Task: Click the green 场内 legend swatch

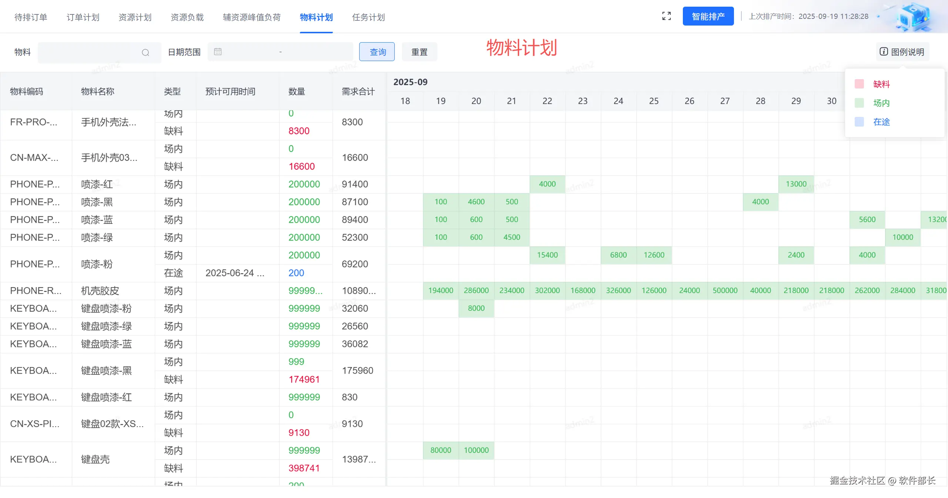Action: click(859, 103)
